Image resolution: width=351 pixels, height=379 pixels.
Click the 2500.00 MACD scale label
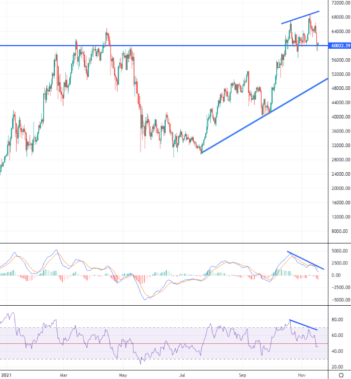(x=340, y=263)
